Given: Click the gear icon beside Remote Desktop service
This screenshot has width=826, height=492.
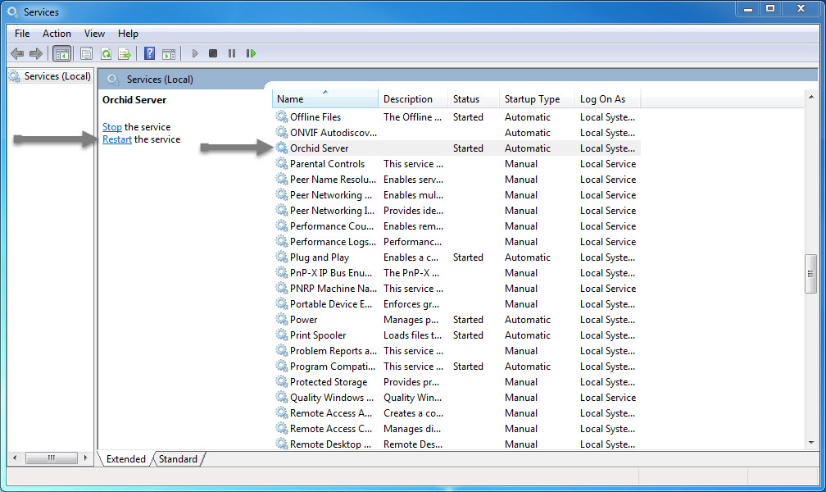Looking at the screenshot, I should point(282,444).
